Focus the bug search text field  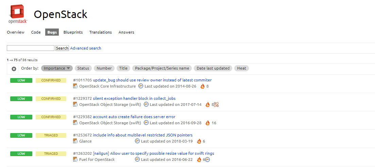pos(31,48)
